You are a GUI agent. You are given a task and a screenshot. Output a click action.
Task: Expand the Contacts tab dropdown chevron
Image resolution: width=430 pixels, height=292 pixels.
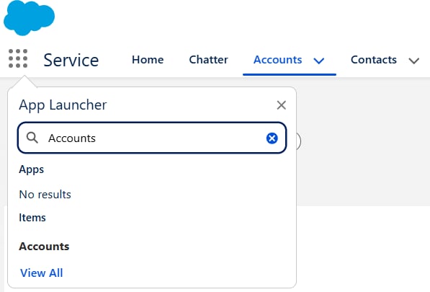pyautogui.click(x=414, y=61)
